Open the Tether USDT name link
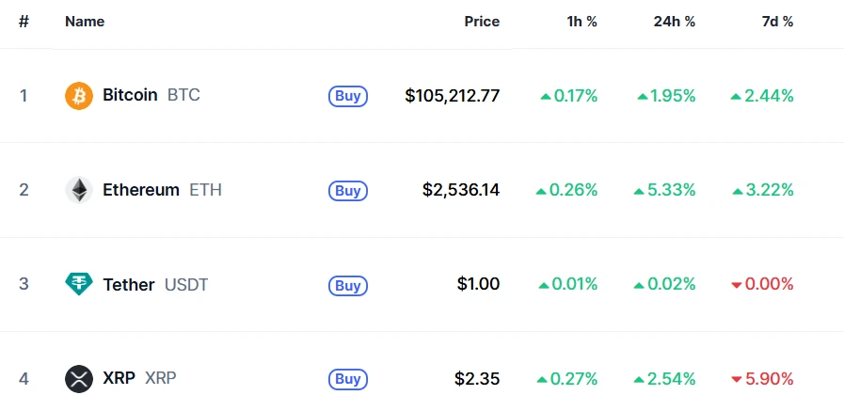 (155, 284)
